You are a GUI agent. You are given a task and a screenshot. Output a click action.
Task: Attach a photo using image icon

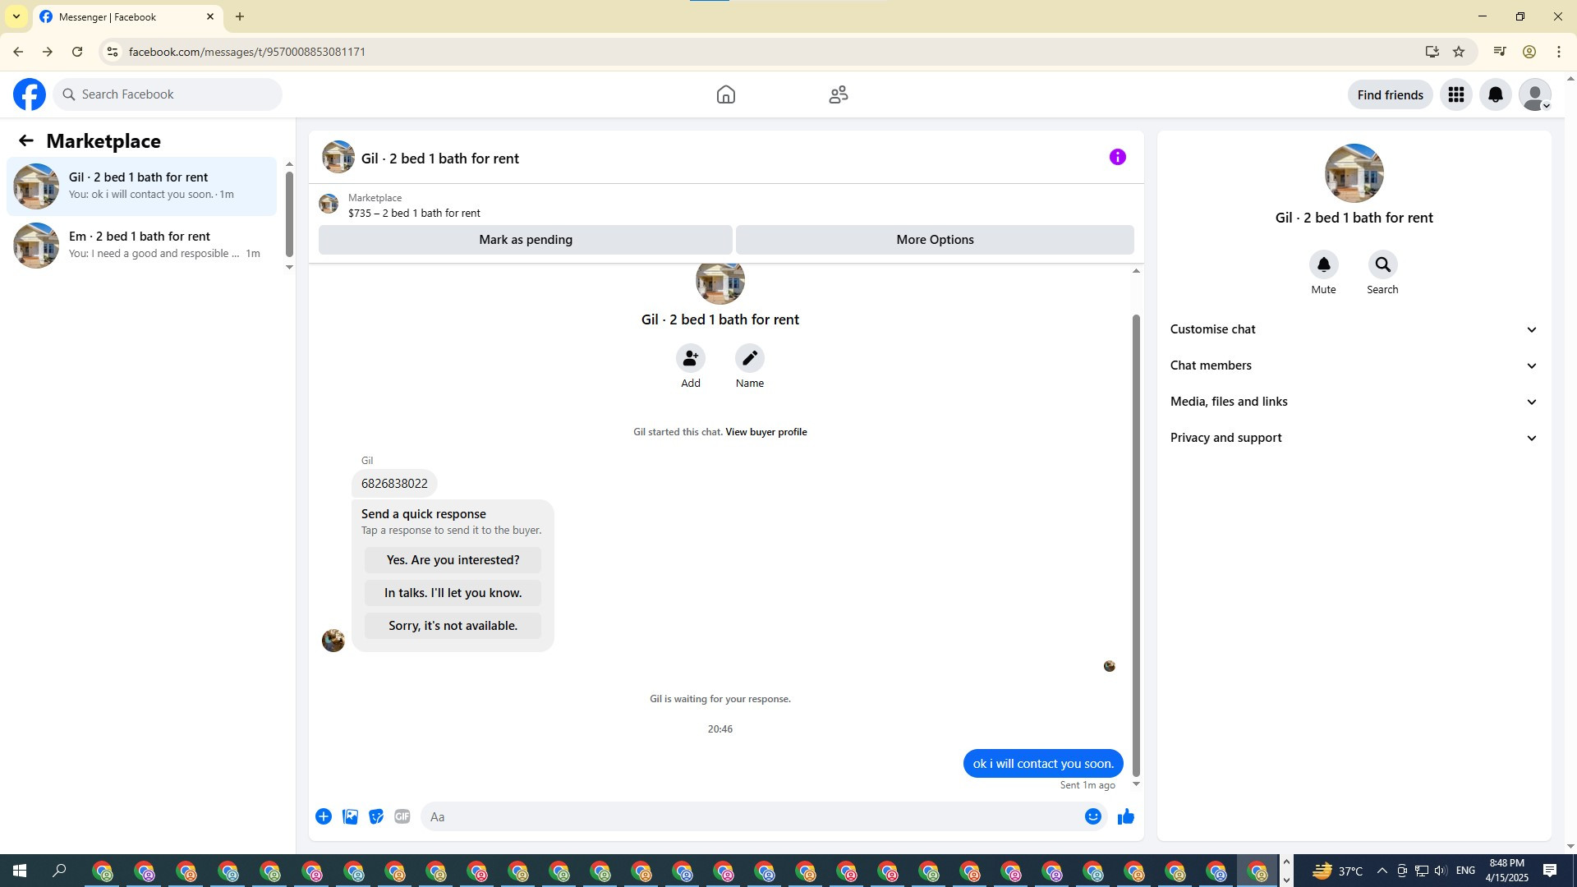[350, 816]
